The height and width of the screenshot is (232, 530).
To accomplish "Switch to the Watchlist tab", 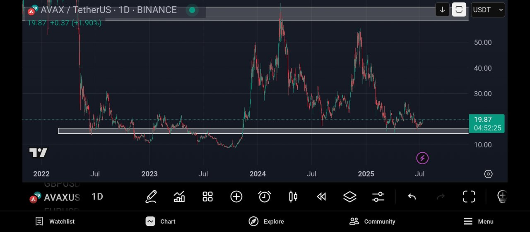I will pyautogui.click(x=55, y=222).
